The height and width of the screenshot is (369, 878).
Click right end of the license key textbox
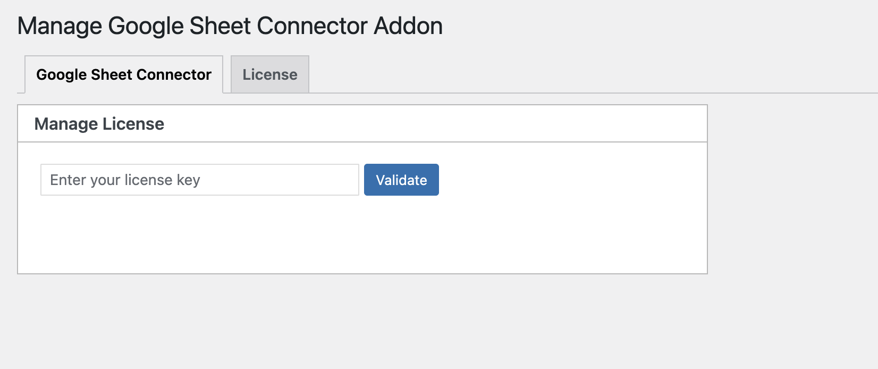coord(348,180)
